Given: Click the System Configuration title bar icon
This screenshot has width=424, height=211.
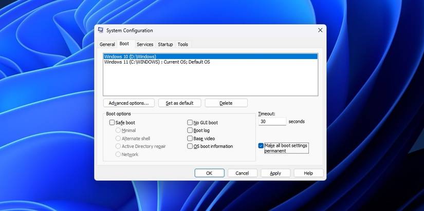Looking at the screenshot, I should (x=101, y=30).
